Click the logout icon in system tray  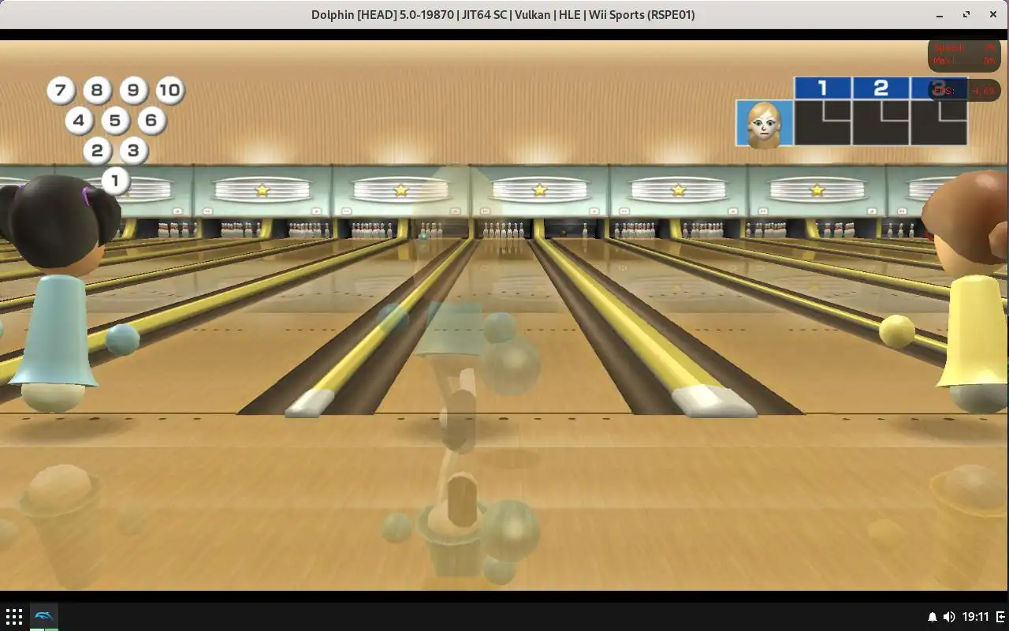point(1001,617)
